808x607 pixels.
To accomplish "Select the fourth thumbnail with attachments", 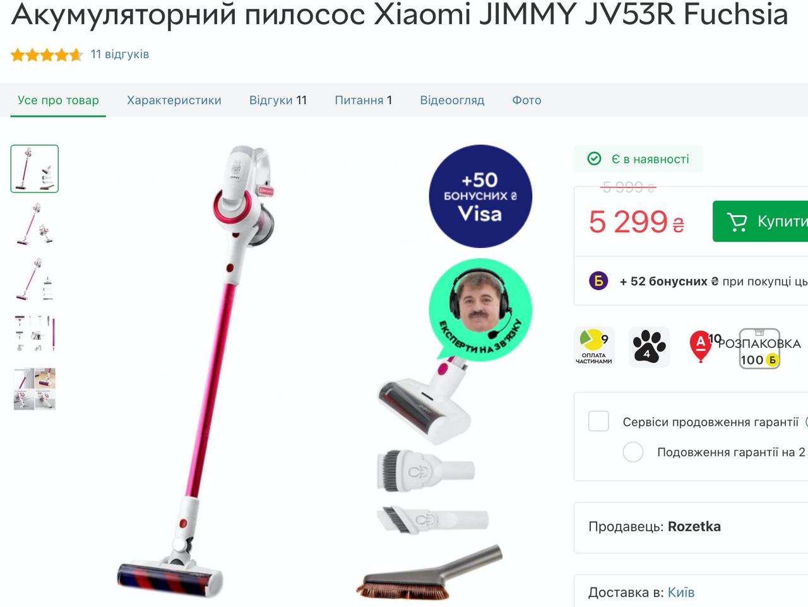I will (x=35, y=334).
